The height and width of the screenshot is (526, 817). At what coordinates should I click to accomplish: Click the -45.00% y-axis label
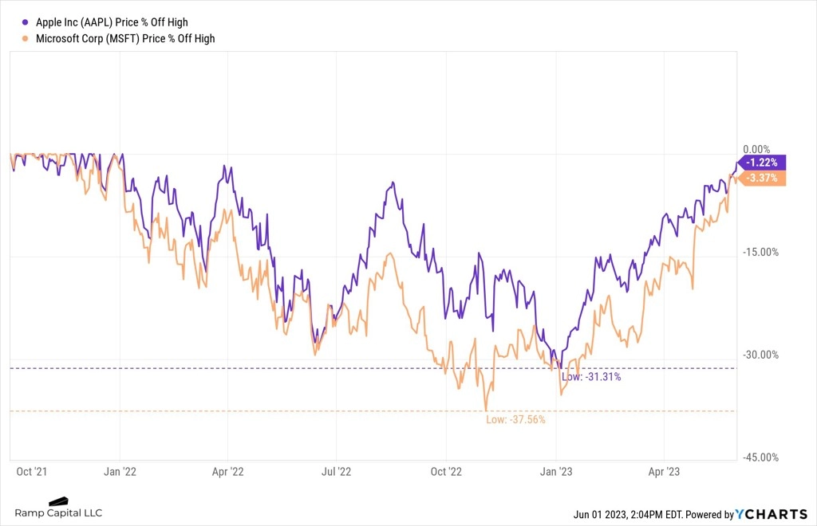760,457
